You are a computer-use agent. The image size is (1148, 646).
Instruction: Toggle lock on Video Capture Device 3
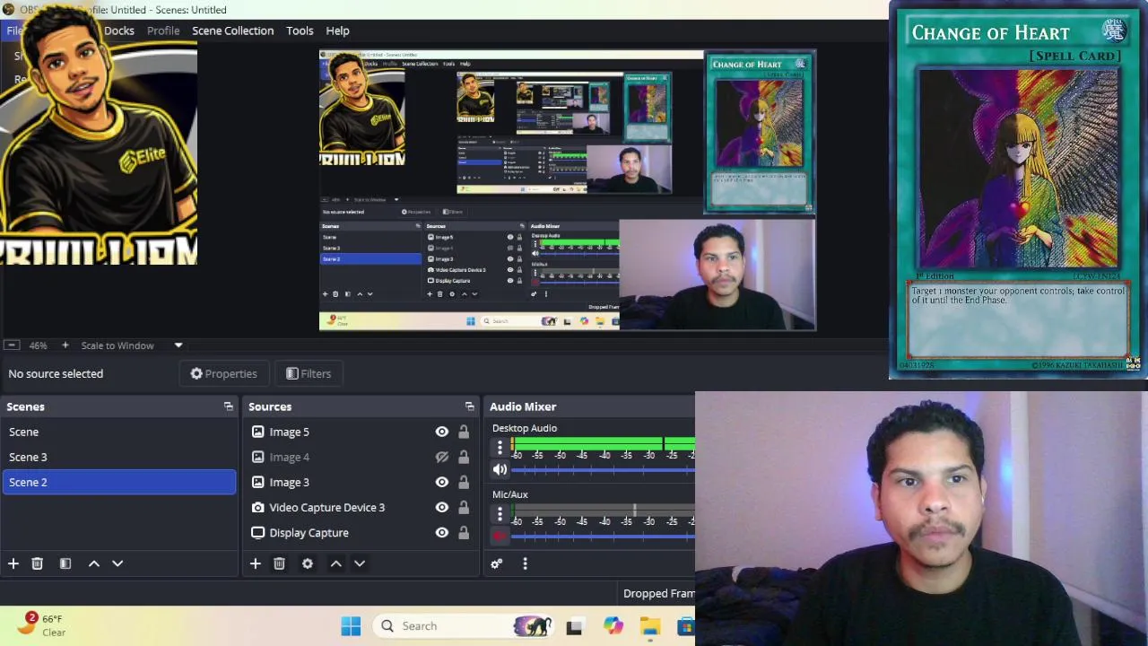(x=464, y=507)
